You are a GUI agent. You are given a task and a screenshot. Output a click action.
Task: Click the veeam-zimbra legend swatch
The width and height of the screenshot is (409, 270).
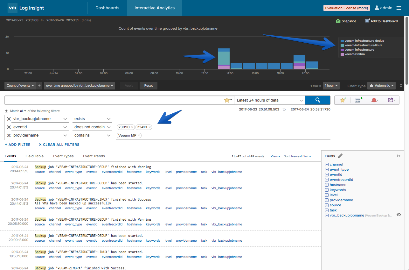coord(342,54)
